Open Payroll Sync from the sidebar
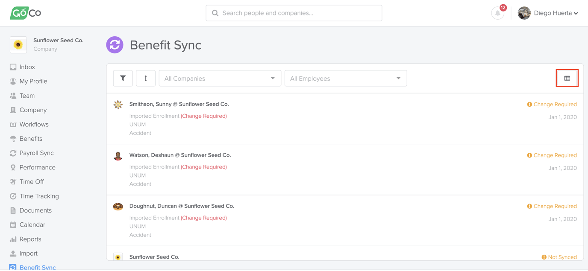 click(x=36, y=153)
